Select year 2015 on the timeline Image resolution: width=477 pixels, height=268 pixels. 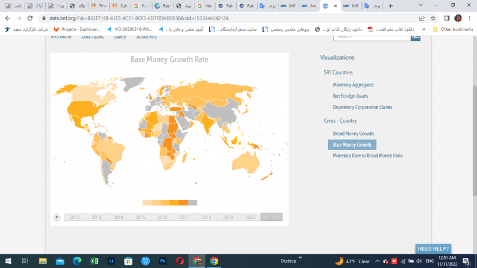140,217
